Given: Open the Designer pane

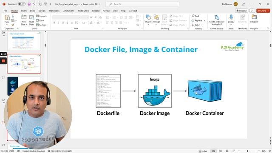Looking at the screenshot, I should pyautogui.click(x=254, y=19).
